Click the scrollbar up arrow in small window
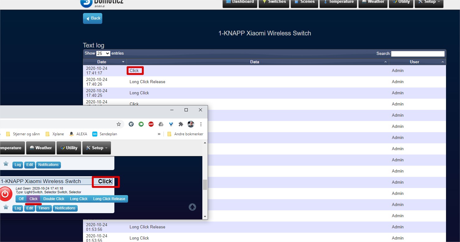The image size is (460, 242). [205, 143]
